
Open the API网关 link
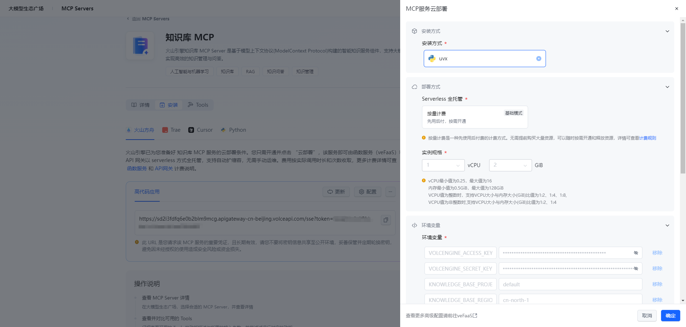(x=164, y=168)
